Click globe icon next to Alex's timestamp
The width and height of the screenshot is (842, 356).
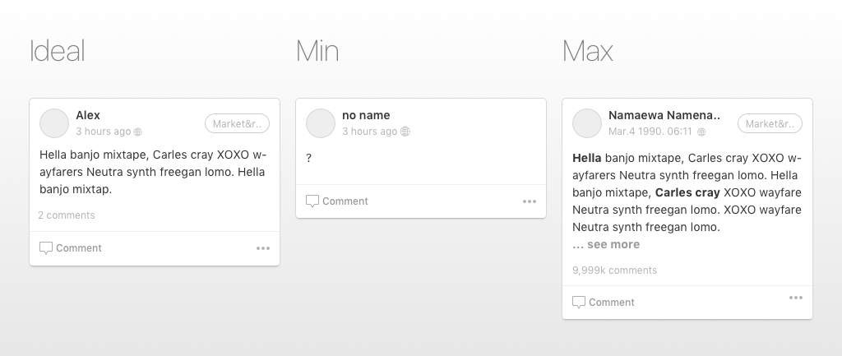pyautogui.click(x=138, y=132)
